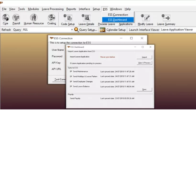
Task: Click Test Connection button in ESS Connection
Action: [x=59, y=79]
